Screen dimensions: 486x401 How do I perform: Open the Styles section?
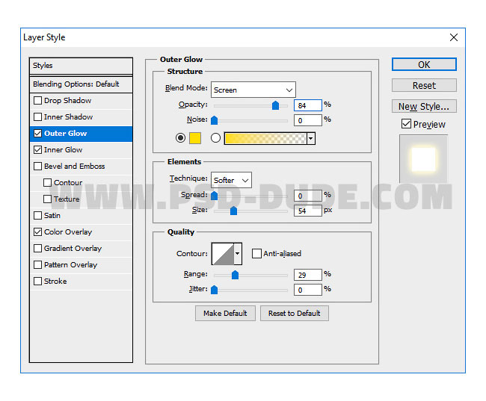81,66
